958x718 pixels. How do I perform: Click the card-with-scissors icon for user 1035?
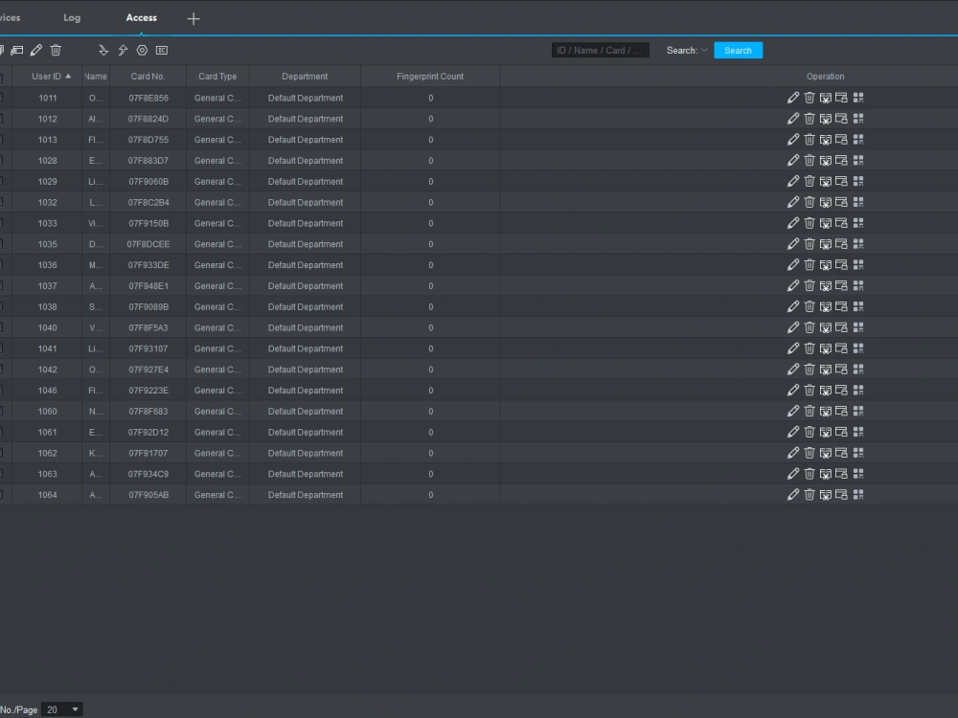pos(826,244)
